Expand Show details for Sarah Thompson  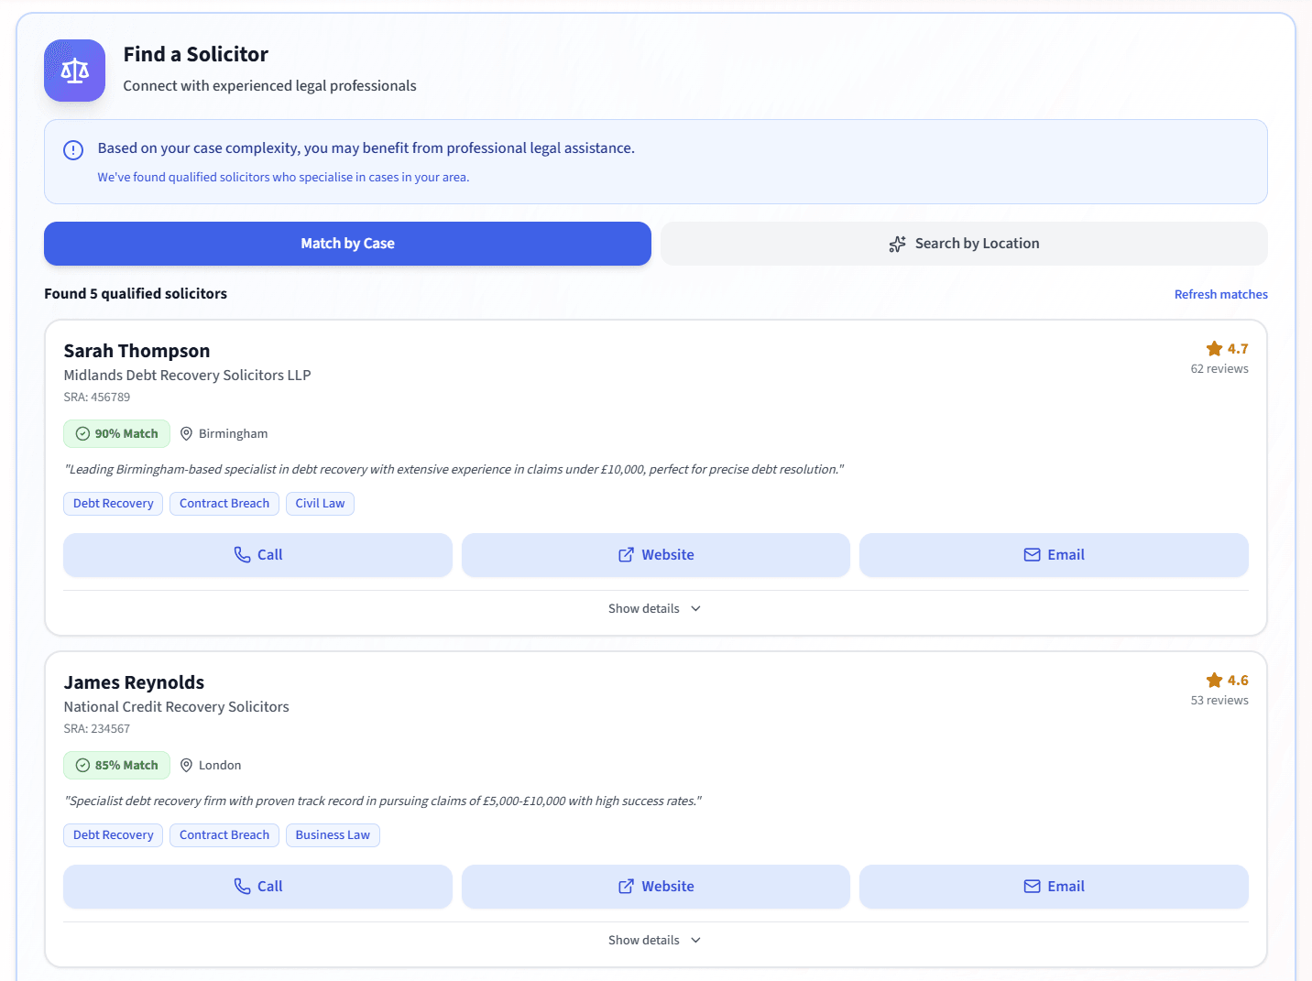point(655,609)
